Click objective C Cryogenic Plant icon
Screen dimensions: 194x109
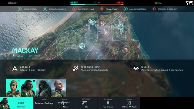click(x=74, y=9)
